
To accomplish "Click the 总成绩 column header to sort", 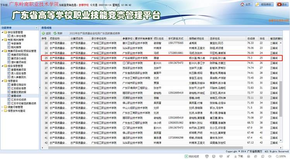I will pyautogui.click(x=252, y=39).
